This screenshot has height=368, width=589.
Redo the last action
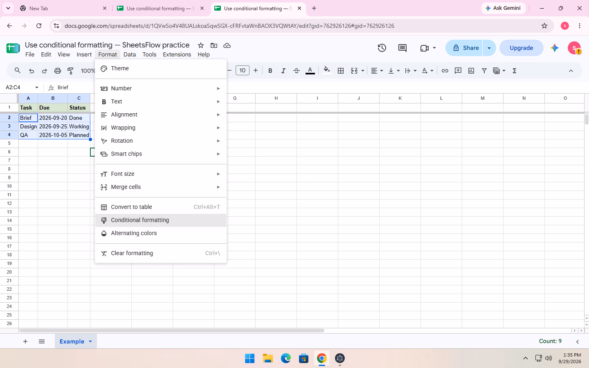coord(45,71)
